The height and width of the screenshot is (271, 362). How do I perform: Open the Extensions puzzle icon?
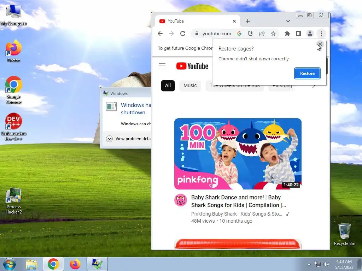(x=287, y=34)
